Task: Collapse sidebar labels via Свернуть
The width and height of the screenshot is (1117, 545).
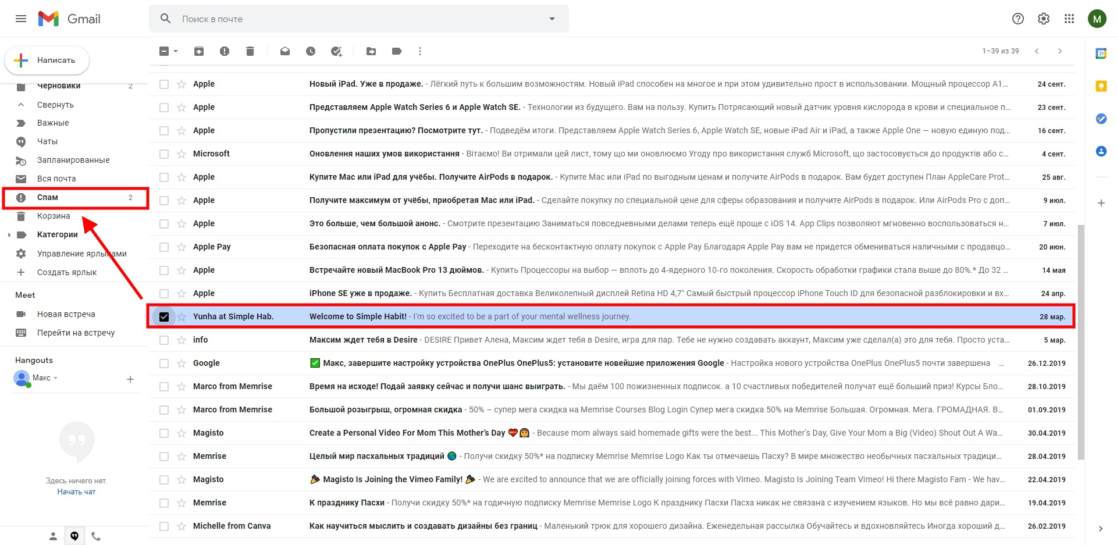Action: (55, 105)
